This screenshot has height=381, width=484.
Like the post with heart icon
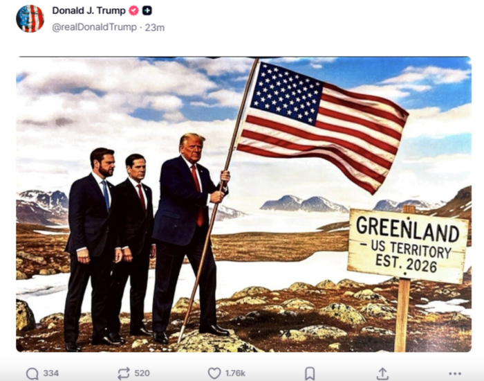[214, 373]
